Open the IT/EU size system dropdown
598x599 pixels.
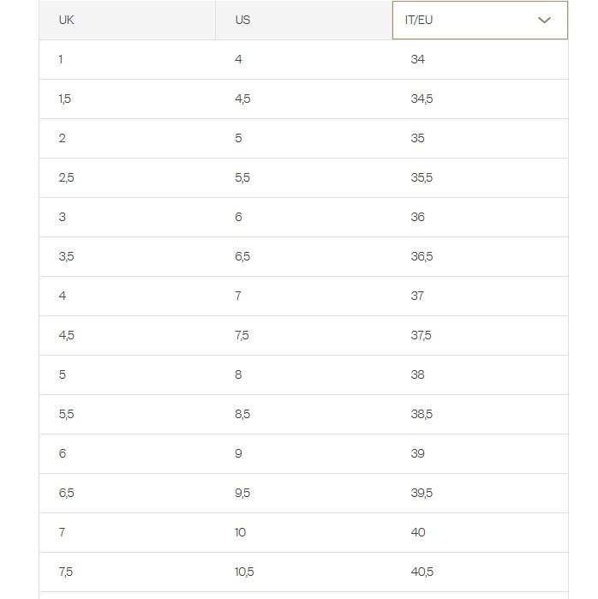[x=480, y=20]
